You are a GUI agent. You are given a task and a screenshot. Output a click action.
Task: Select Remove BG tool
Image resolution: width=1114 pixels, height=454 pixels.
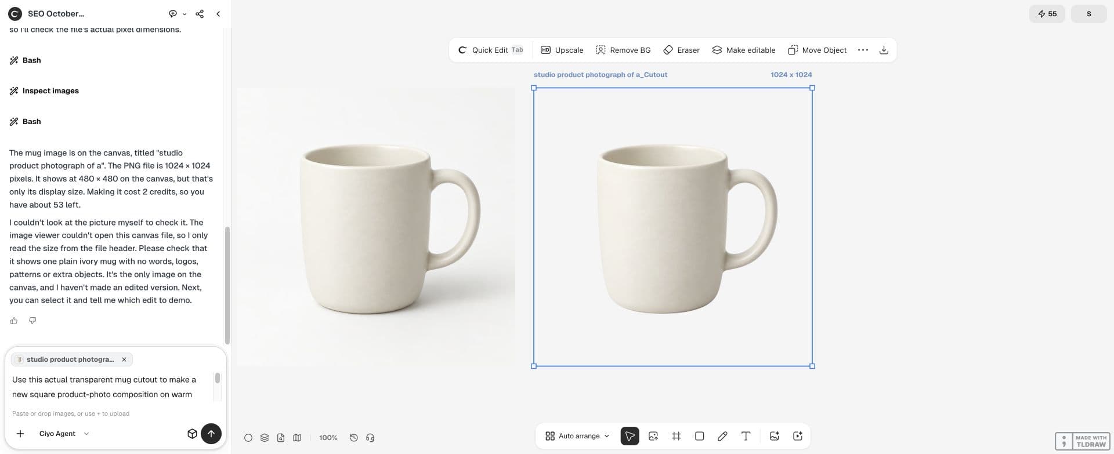tap(623, 50)
